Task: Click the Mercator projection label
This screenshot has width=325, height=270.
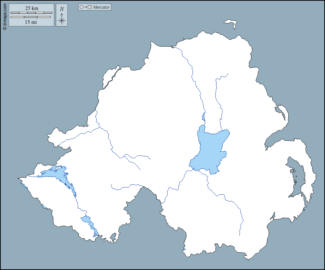Action: (101, 7)
